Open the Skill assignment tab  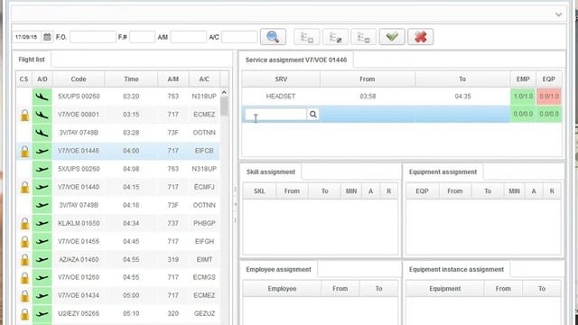[271, 172]
